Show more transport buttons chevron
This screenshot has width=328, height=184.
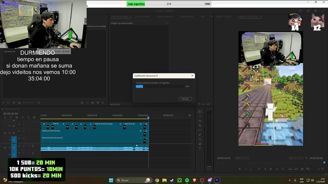319,169
